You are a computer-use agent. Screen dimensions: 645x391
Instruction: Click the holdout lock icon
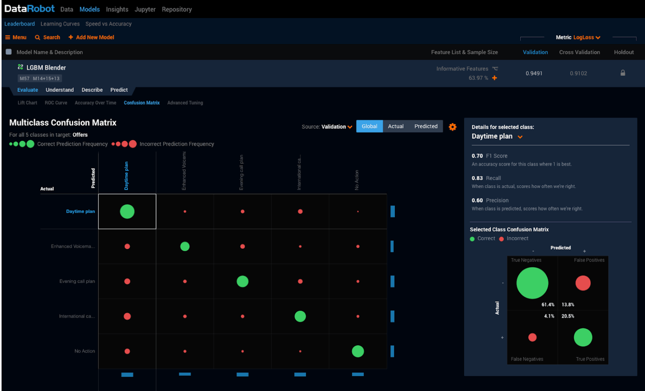click(623, 73)
